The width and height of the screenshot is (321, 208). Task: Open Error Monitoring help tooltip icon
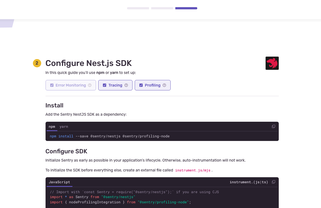click(90, 85)
